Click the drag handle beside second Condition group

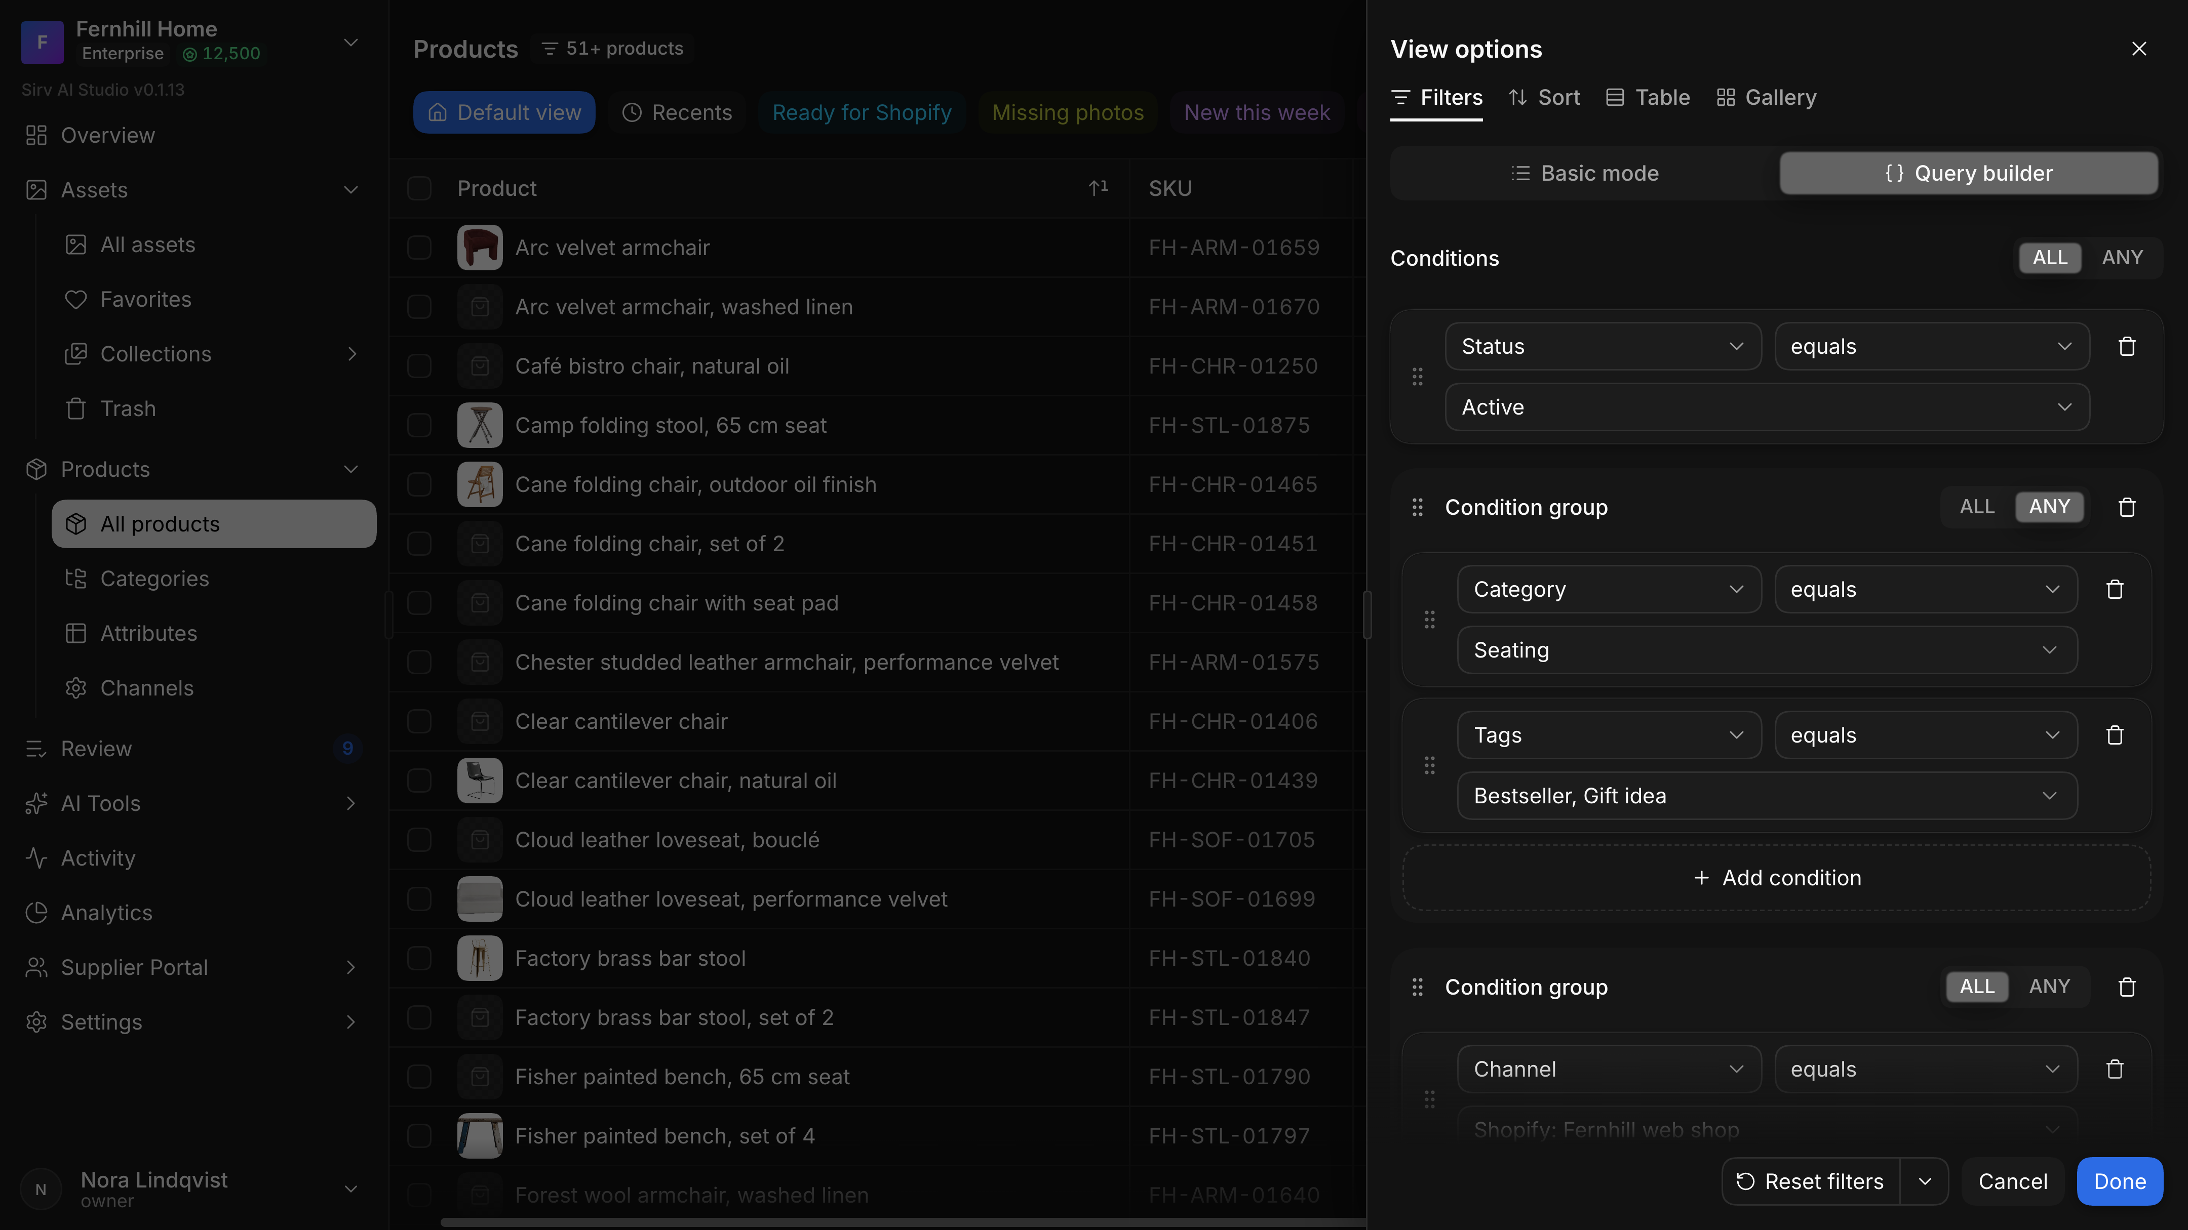(x=1417, y=987)
